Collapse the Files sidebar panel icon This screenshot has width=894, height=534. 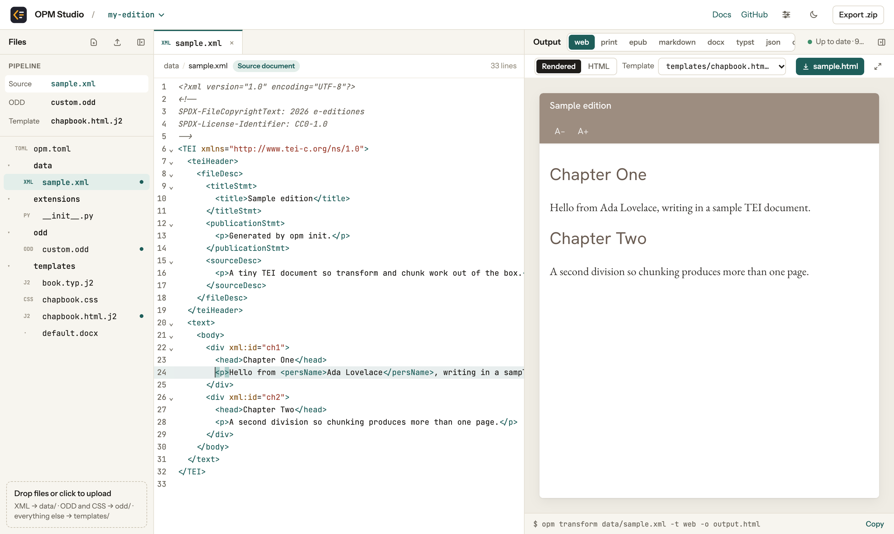tap(141, 42)
